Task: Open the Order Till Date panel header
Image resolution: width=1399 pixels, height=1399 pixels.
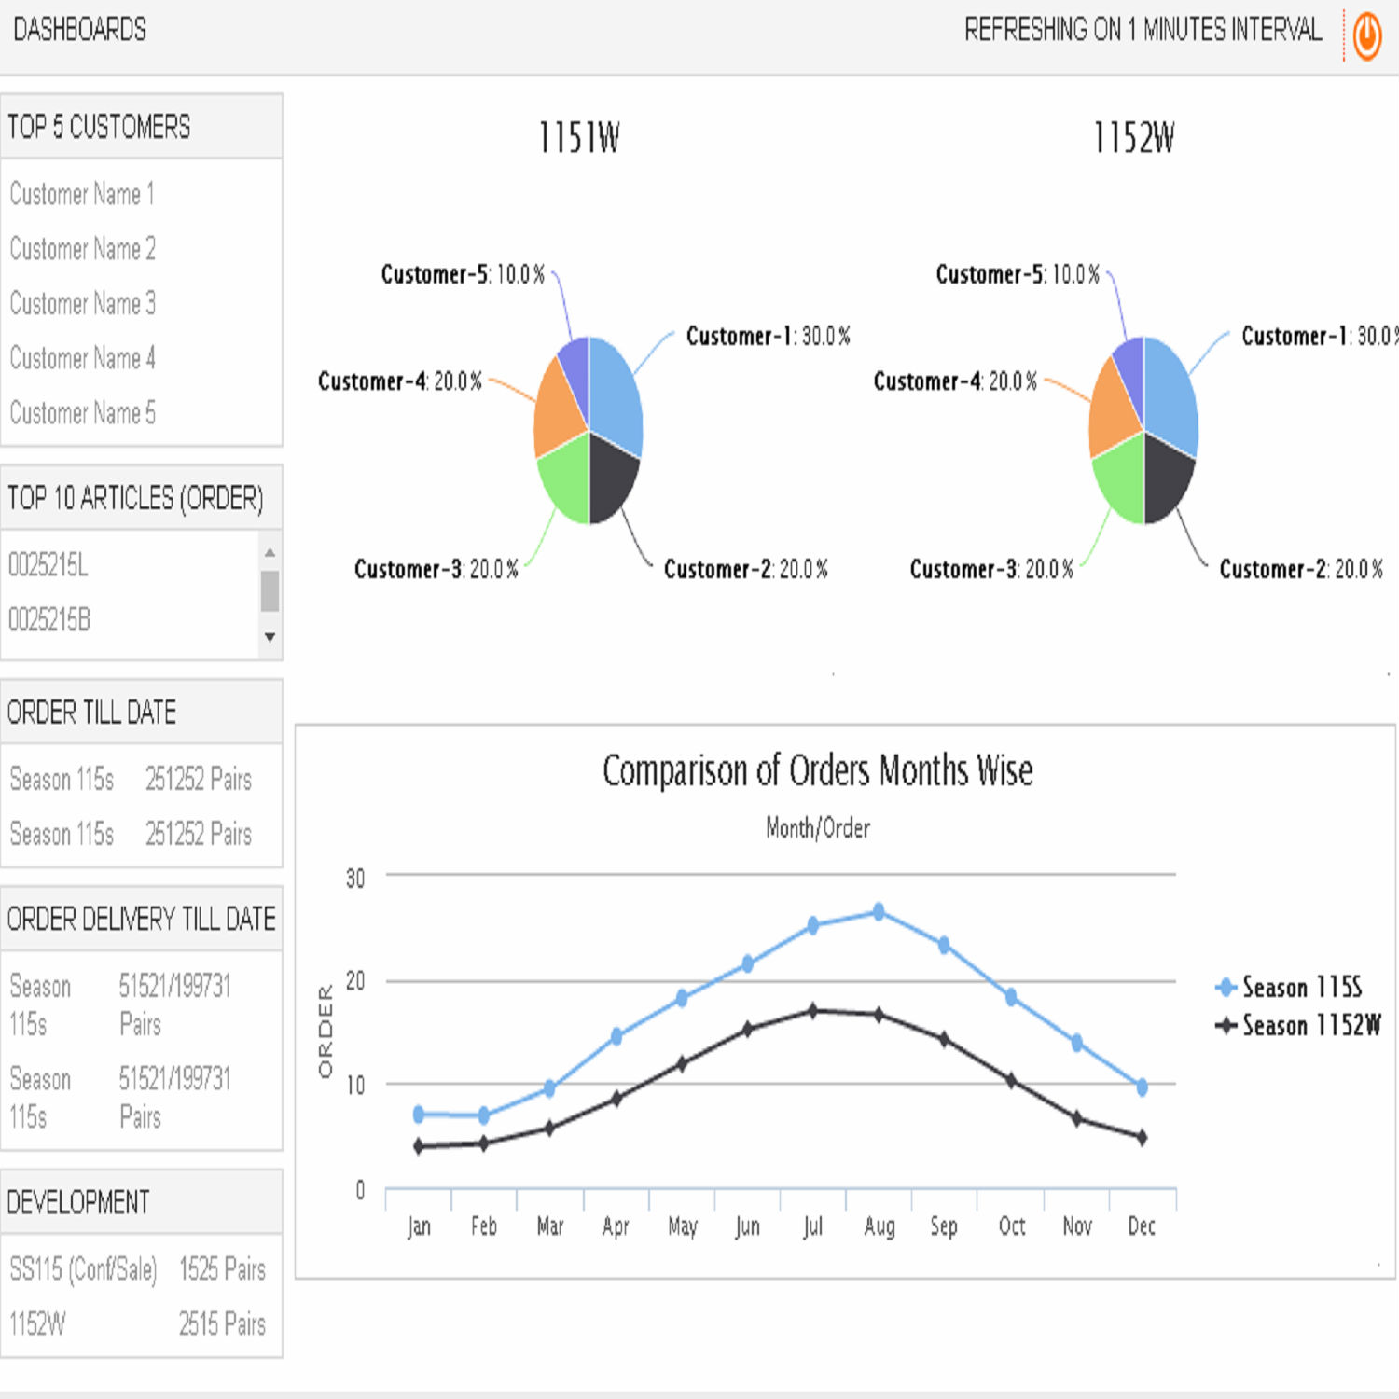Action: point(91,713)
